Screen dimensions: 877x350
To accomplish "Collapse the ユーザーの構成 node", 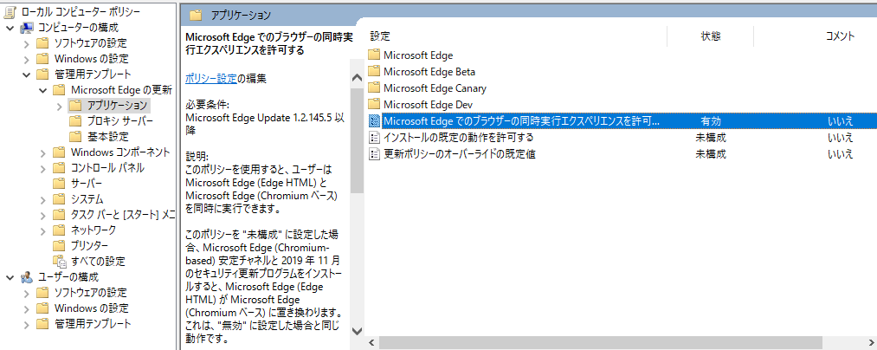I will point(10,276).
